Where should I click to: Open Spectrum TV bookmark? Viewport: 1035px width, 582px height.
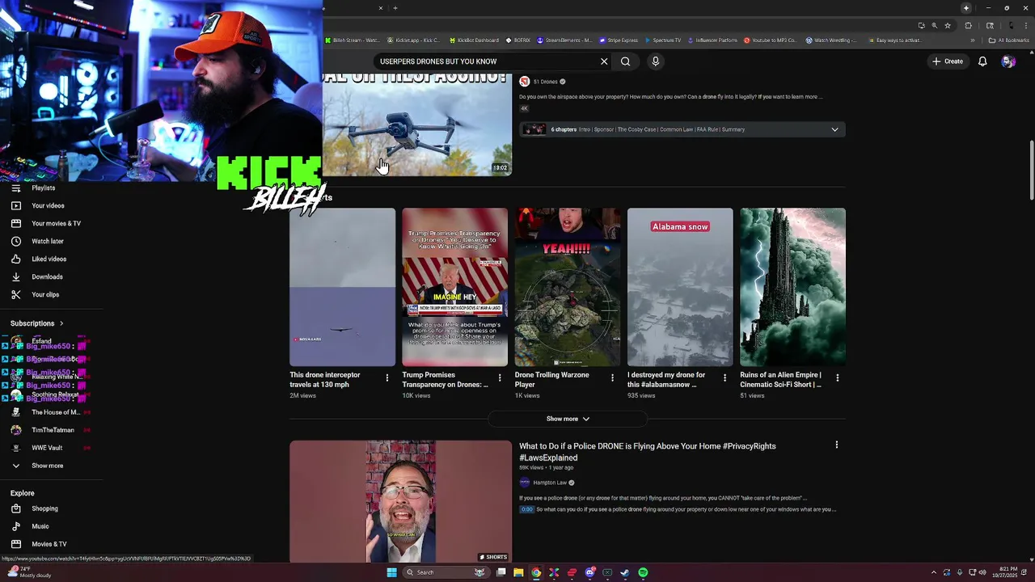coord(663,40)
